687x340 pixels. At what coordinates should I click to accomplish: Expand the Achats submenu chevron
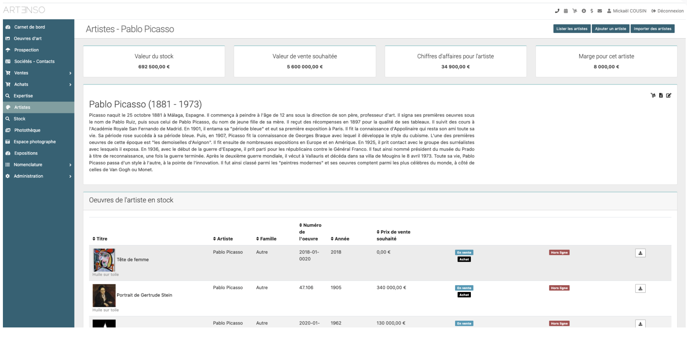pos(70,85)
